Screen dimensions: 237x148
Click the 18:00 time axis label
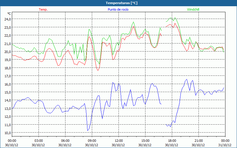pos(172,141)
